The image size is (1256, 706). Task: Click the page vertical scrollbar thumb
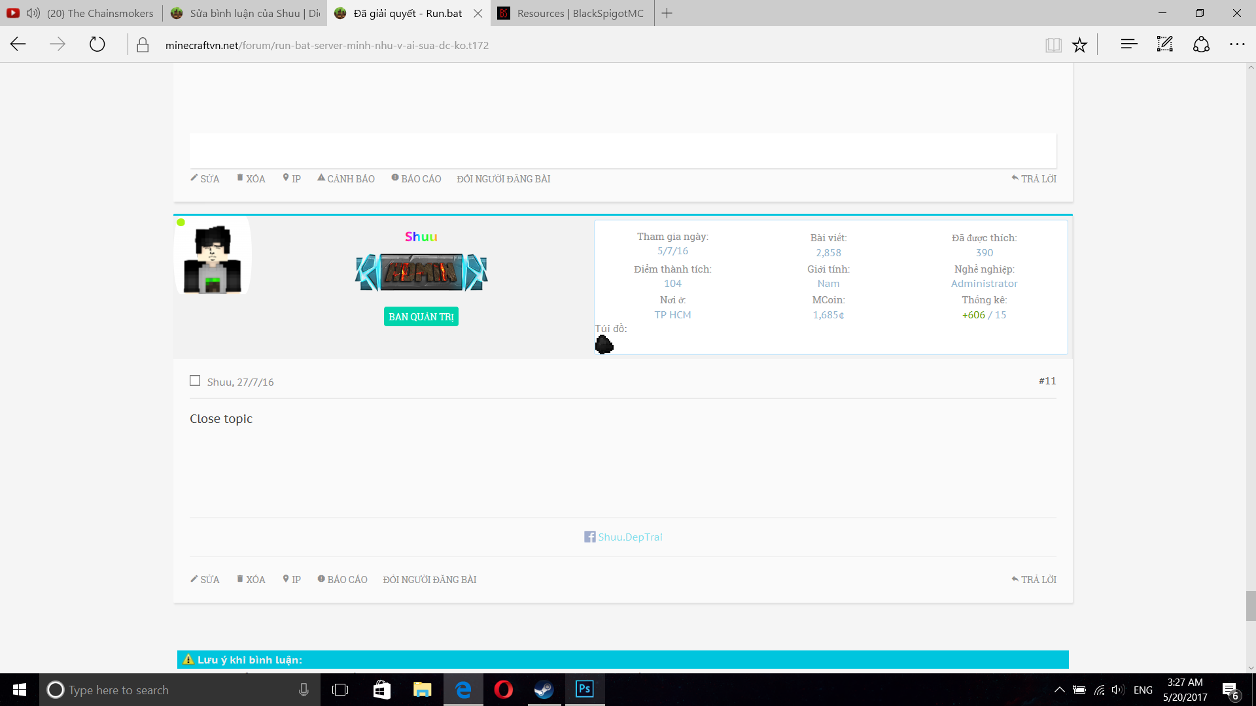1251,605
